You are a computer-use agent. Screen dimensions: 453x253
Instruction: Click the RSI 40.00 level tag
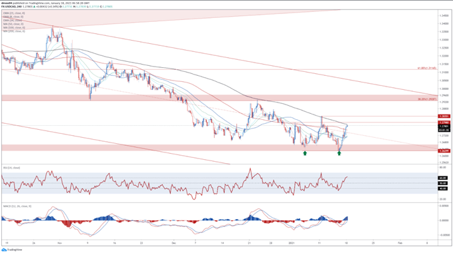click(442, 188)
